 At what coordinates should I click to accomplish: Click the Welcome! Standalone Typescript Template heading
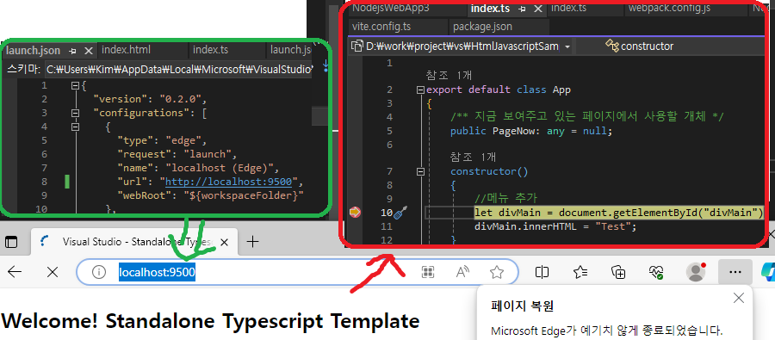pos(211,321)
